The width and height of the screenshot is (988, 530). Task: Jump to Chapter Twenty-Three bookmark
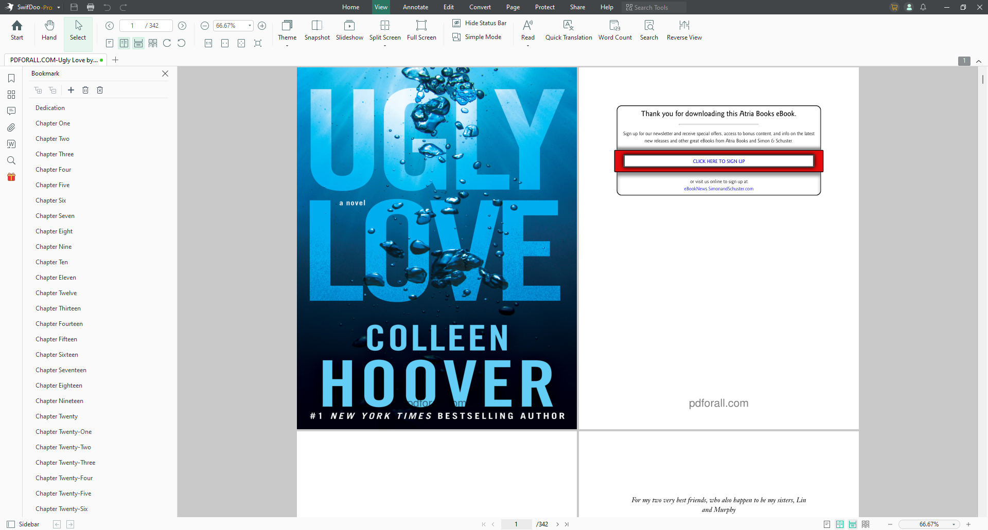(x=65, y=463)
